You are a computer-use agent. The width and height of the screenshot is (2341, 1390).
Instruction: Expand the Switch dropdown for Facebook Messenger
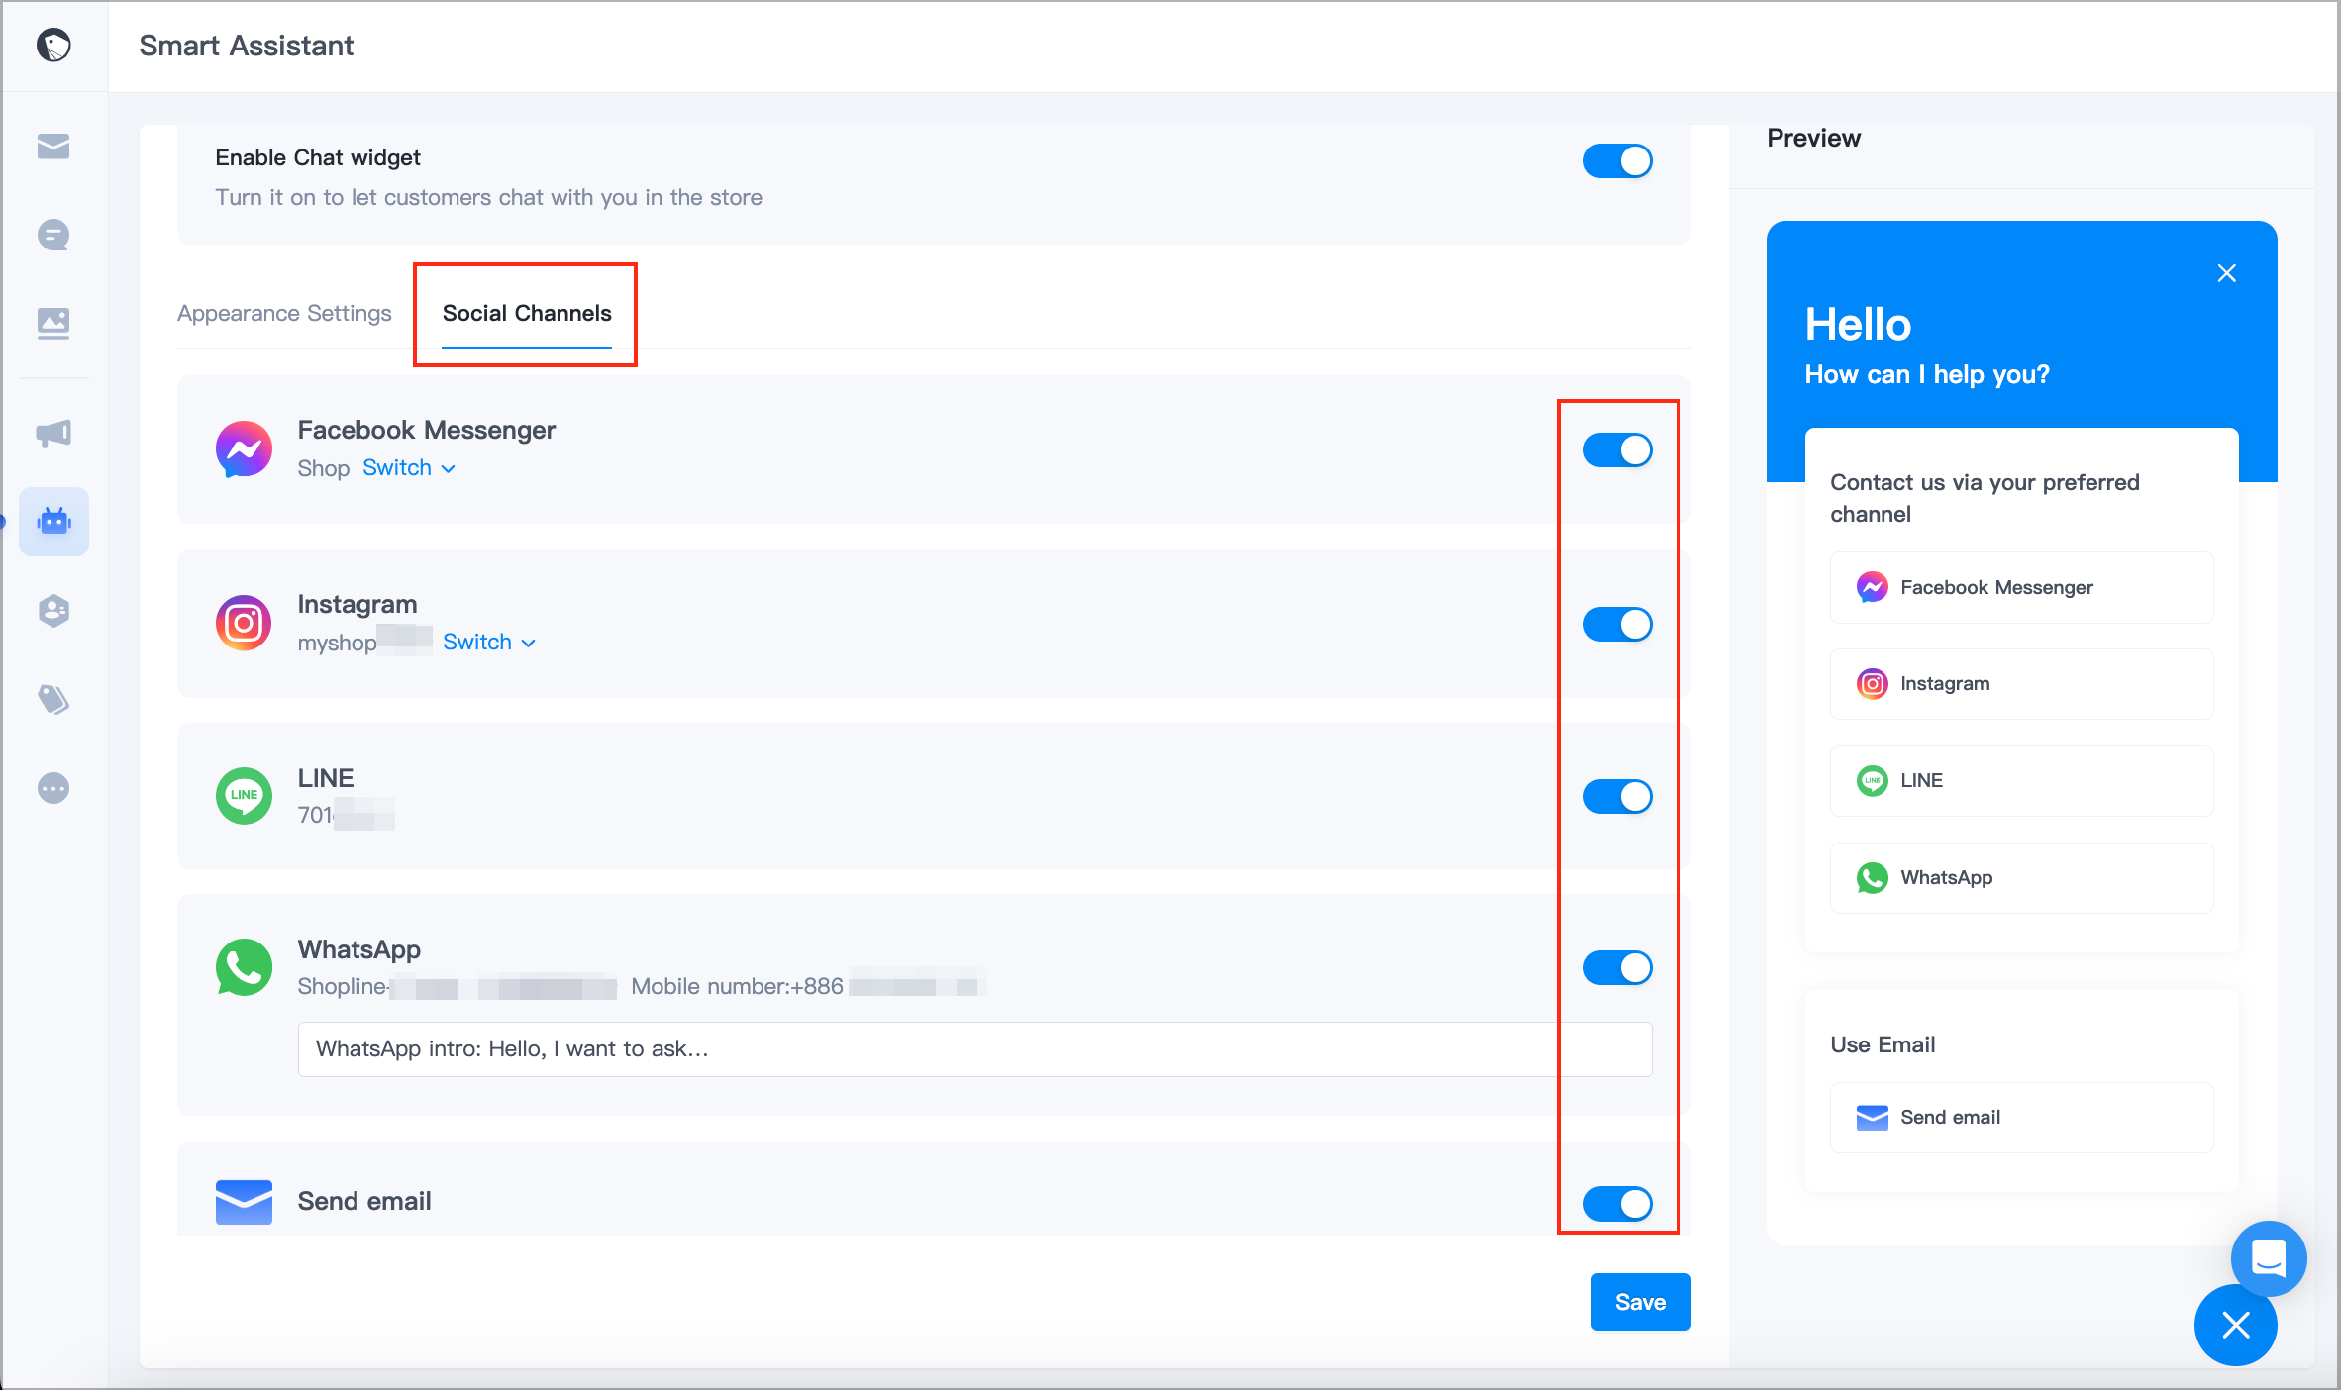[x=408, y=467]
